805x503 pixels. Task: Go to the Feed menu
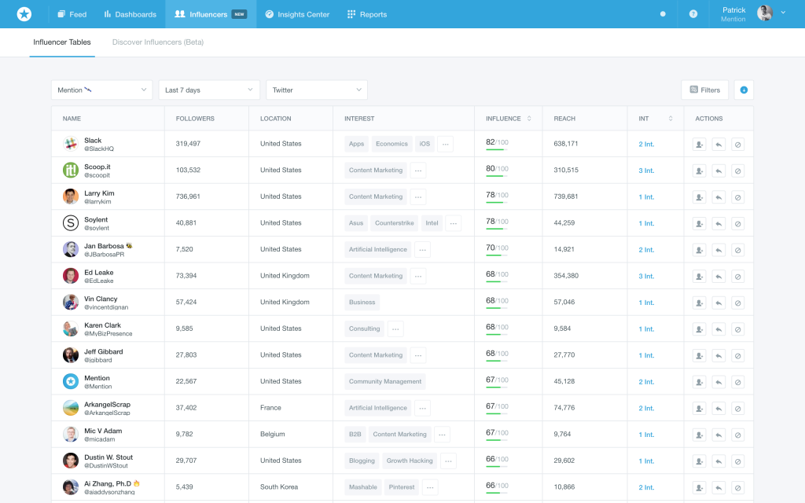pos(72,14)
